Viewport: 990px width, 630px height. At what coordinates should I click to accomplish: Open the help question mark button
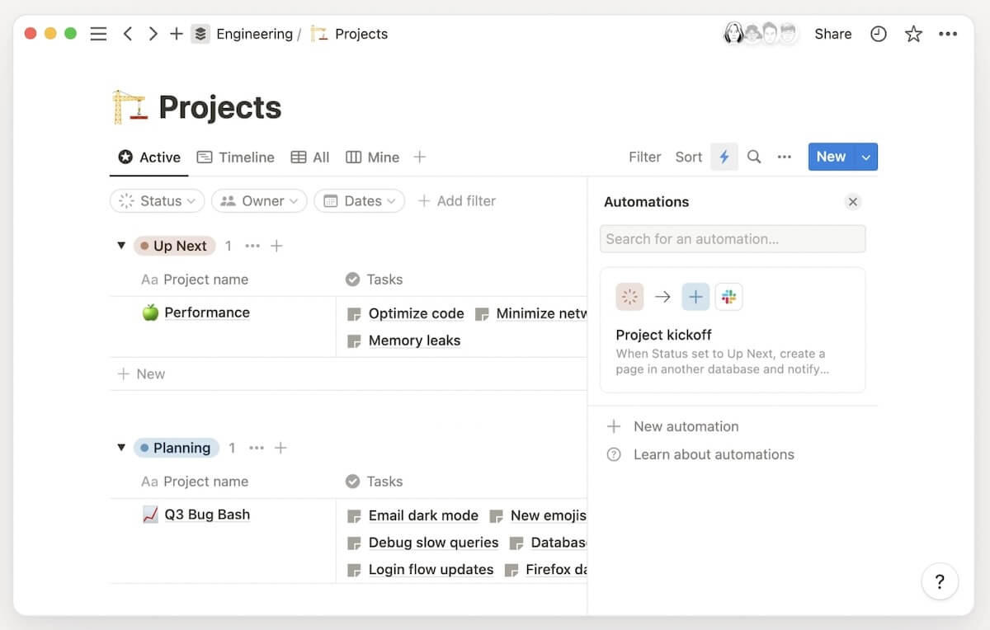click(x=940, y=582)
